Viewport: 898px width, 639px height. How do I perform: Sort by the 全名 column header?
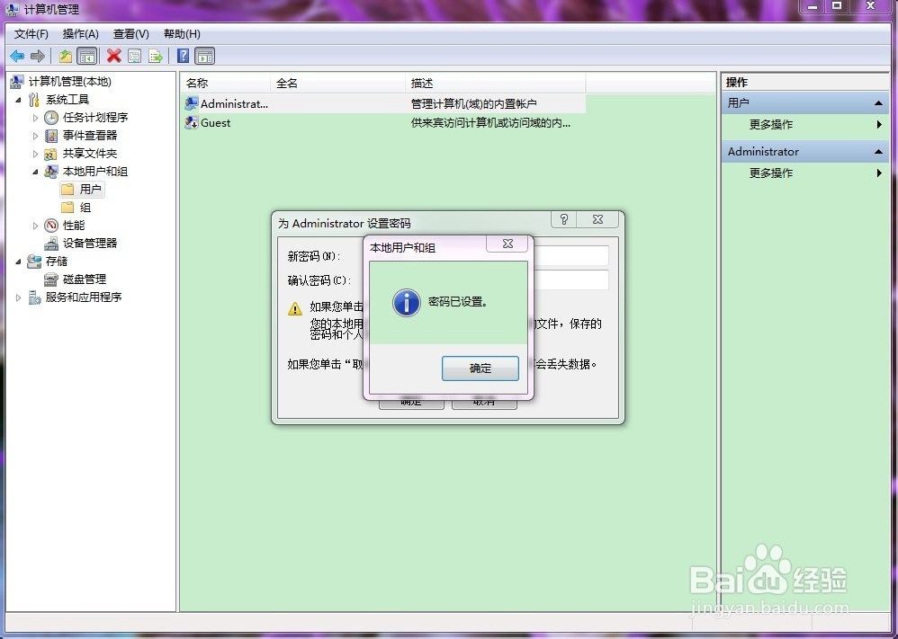point(337,83)
